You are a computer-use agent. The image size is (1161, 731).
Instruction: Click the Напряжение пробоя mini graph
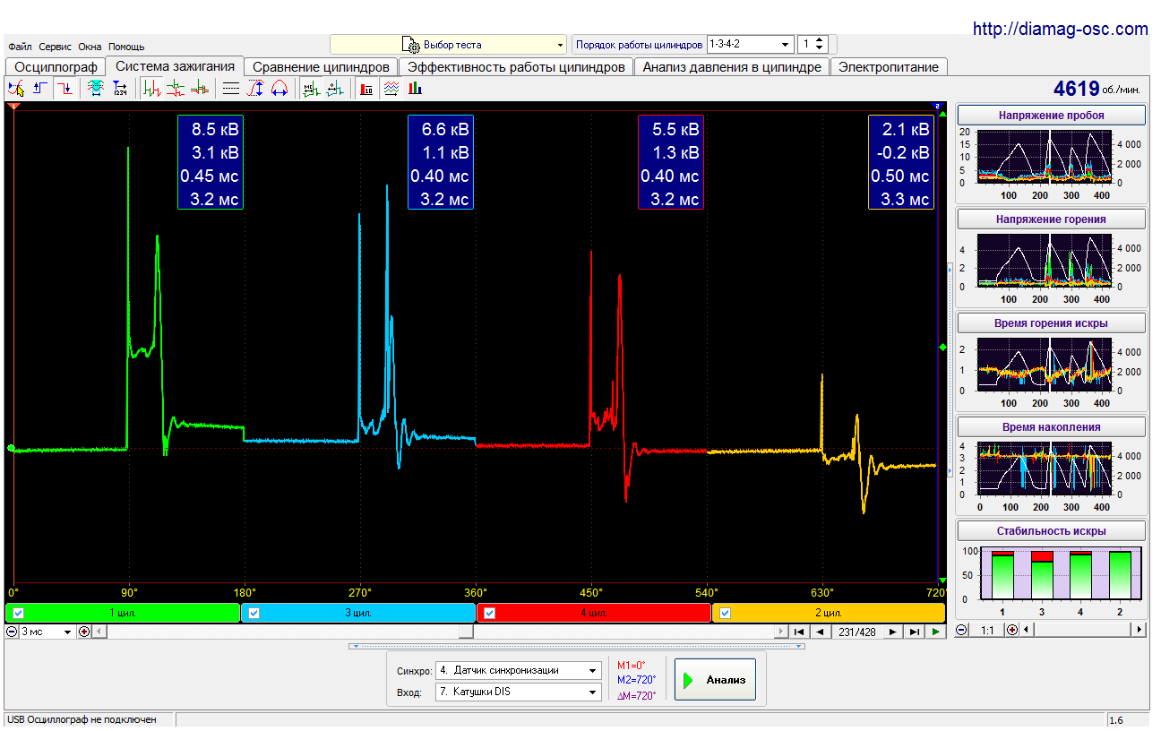1045,157
